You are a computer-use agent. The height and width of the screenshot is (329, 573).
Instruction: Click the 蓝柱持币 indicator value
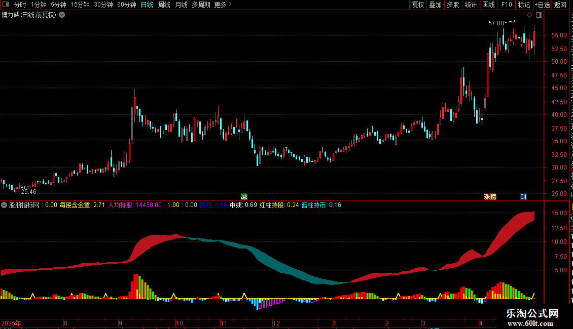coord(321,205)
